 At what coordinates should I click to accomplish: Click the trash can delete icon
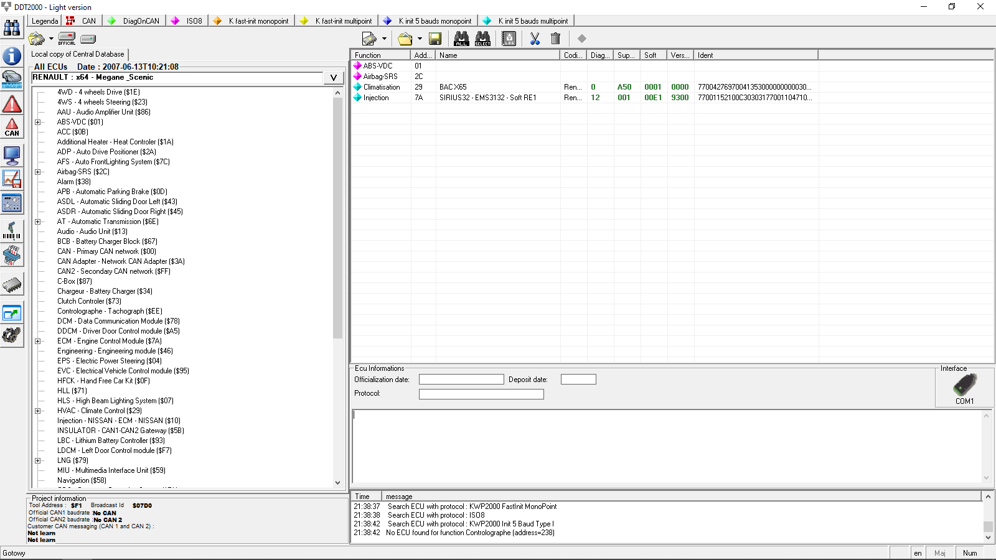pos(556,39)
